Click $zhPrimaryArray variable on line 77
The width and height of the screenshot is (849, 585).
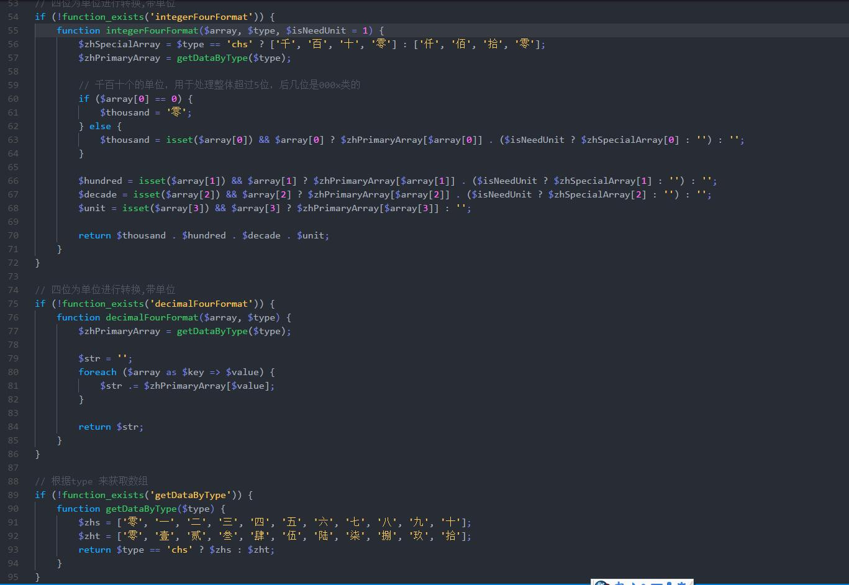click(119, 331)
